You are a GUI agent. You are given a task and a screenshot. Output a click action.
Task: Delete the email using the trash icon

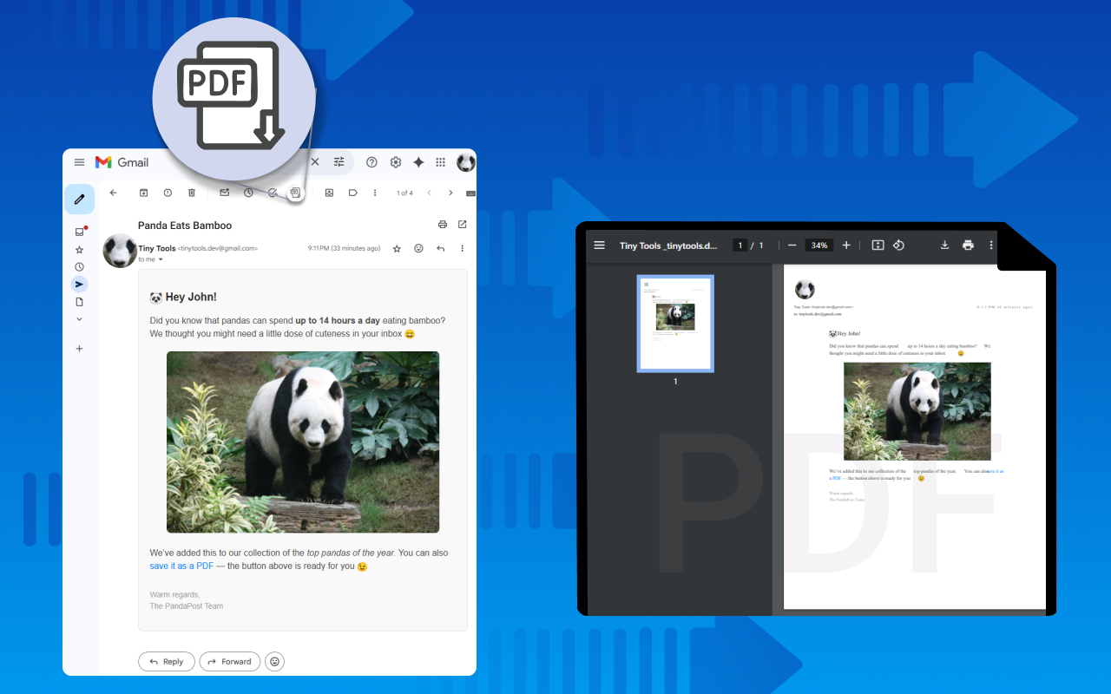pyautogui.click(x=192, y=193)
